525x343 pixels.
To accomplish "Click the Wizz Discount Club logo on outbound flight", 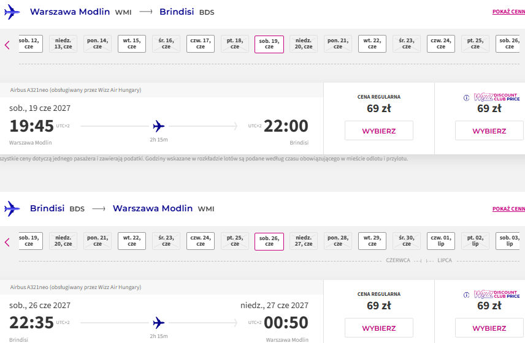I will coord(497,97).
